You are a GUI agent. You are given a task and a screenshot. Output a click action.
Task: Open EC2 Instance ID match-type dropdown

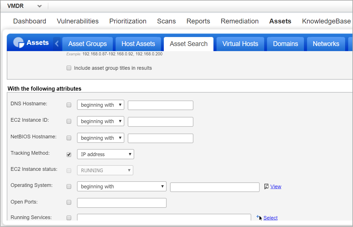[x=101, y=121]
